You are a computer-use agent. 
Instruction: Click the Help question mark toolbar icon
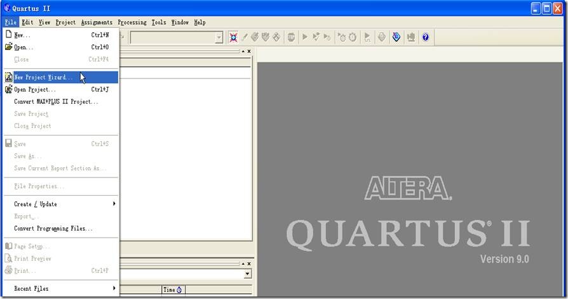pos(425,37)
